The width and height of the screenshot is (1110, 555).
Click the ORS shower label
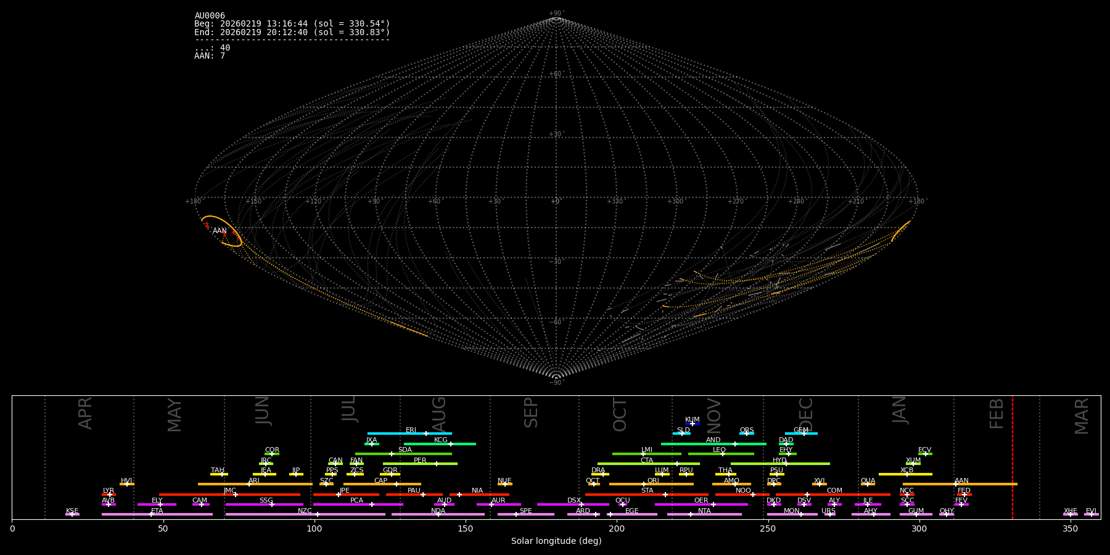coord(747,430)
